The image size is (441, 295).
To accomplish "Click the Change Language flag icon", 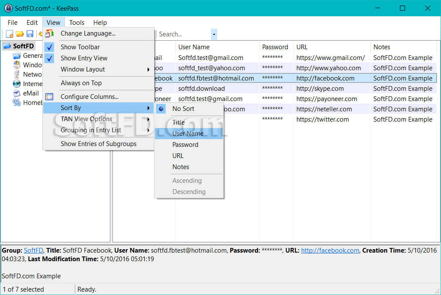I will (x=50, y=33).
